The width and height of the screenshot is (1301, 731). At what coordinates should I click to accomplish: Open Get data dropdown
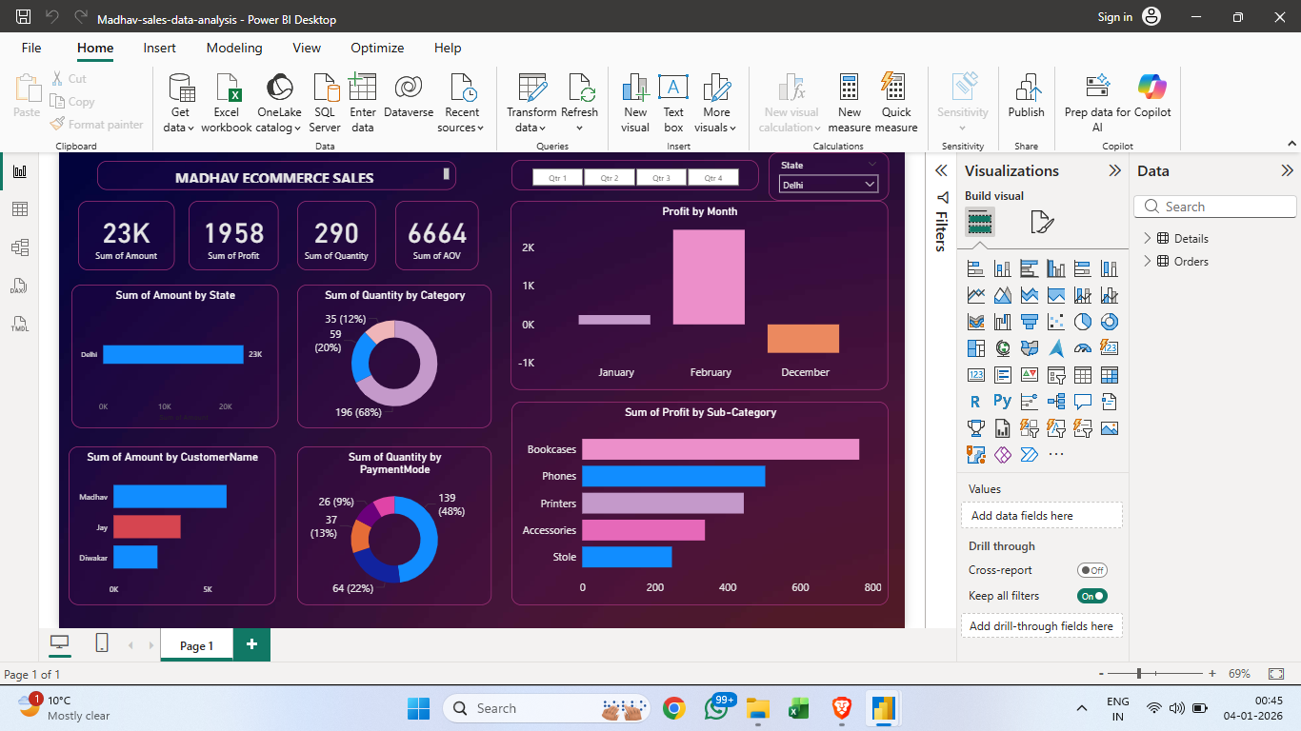179,104
